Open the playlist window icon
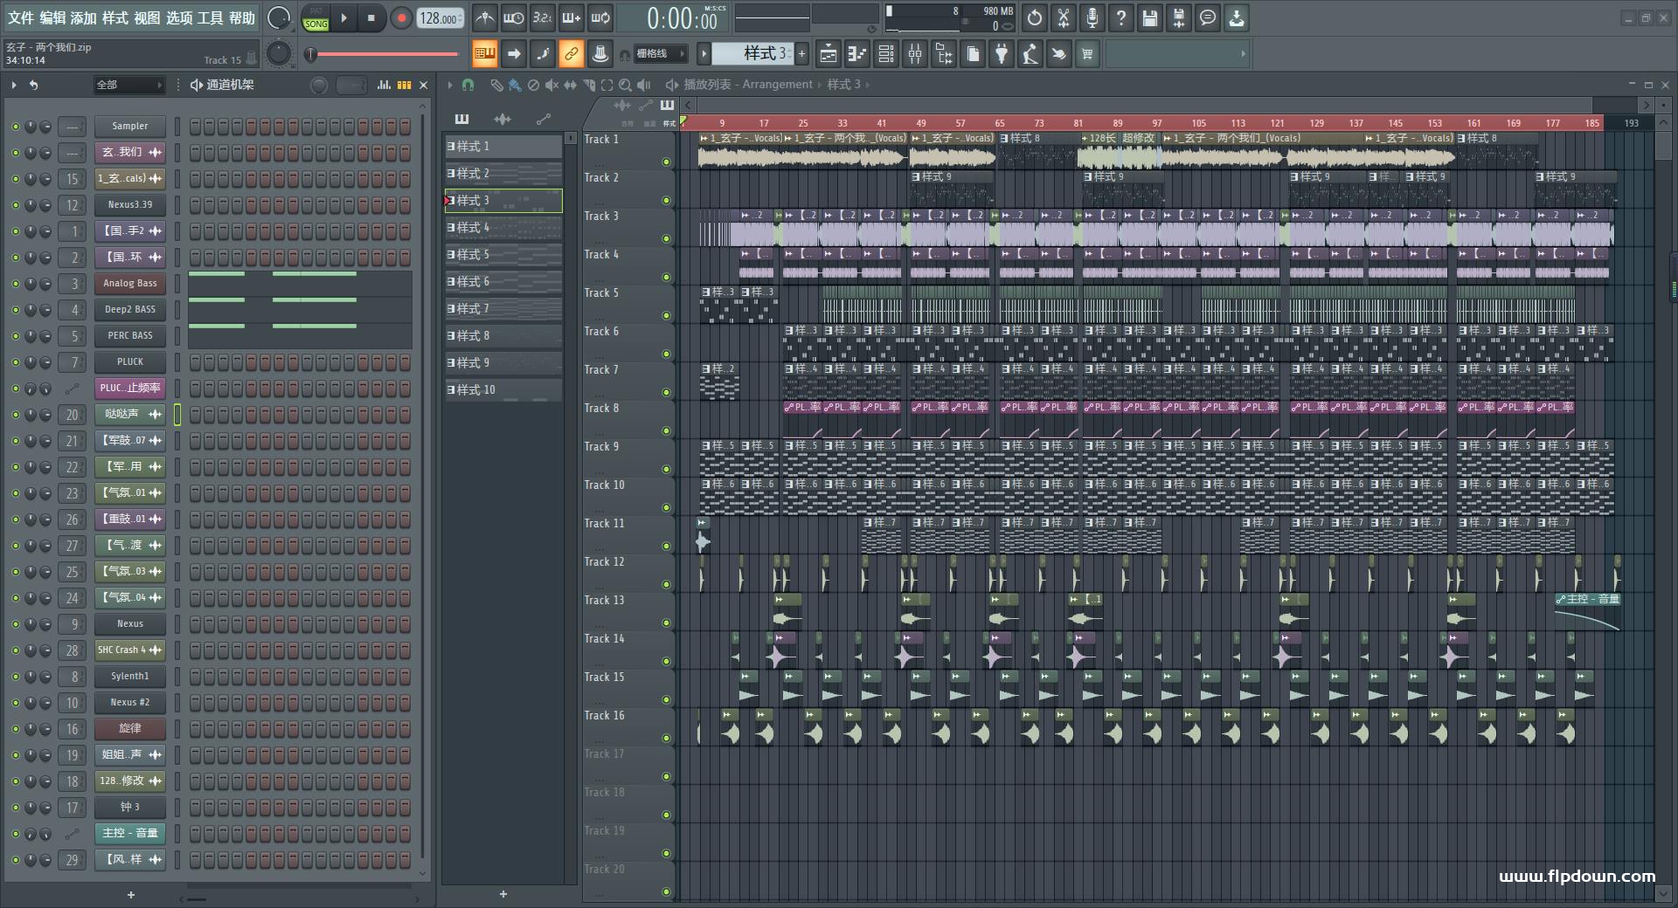Viewport: 1678px width, 908px height. (828, 54)
